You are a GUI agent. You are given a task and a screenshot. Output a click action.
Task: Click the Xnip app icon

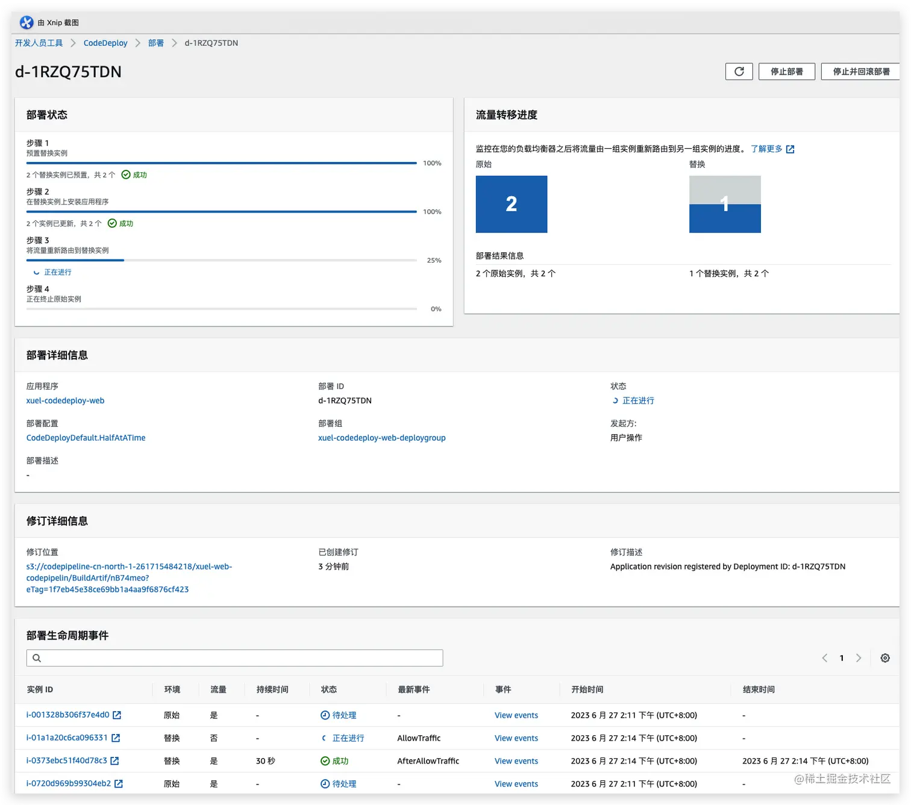pos(27,22)
